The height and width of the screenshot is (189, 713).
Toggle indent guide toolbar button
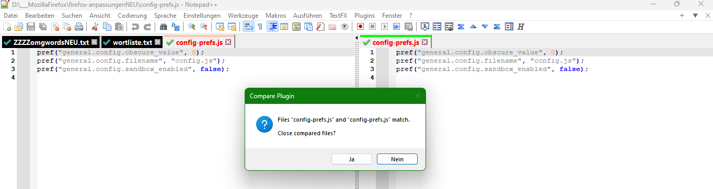click(x=272, y=27)
